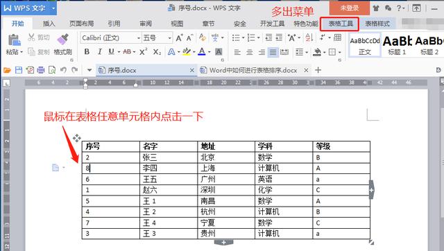This screenshot has width=444, height=251.
Task: Click the table move handle cross icon
Action: click(76, 138)
